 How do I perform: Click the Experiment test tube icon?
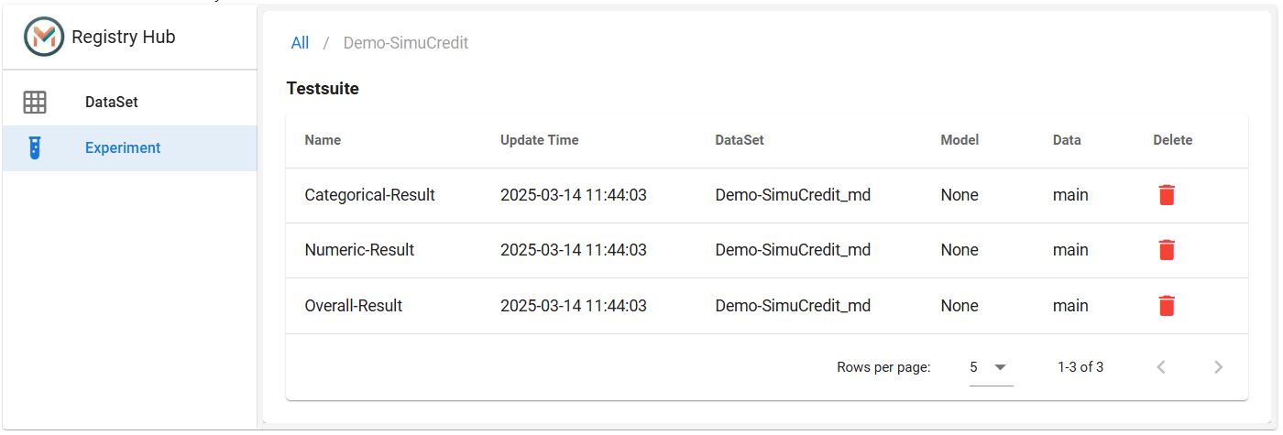tap(35, 148)
